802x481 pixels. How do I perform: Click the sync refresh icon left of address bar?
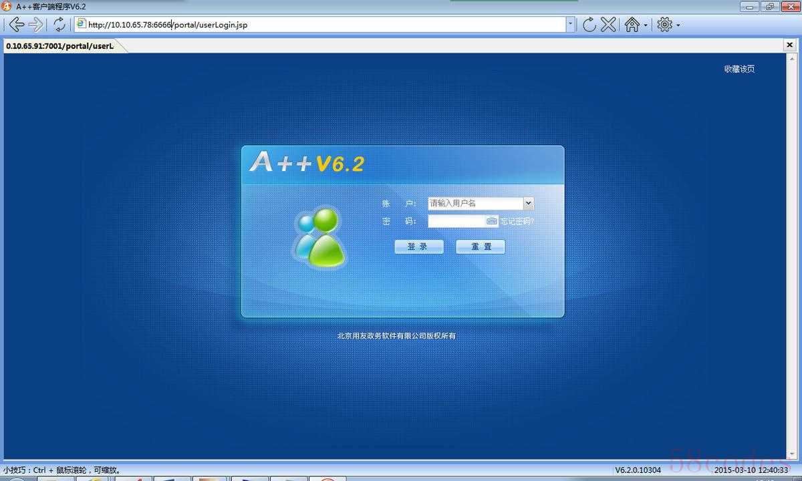pyautogui.click(x=59, y=25)
